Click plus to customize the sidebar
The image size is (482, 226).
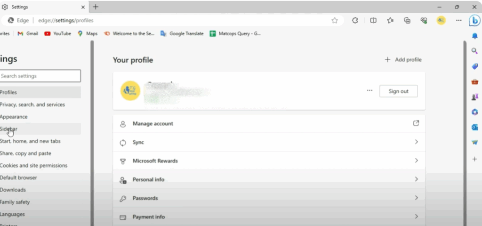pos(474,159)
